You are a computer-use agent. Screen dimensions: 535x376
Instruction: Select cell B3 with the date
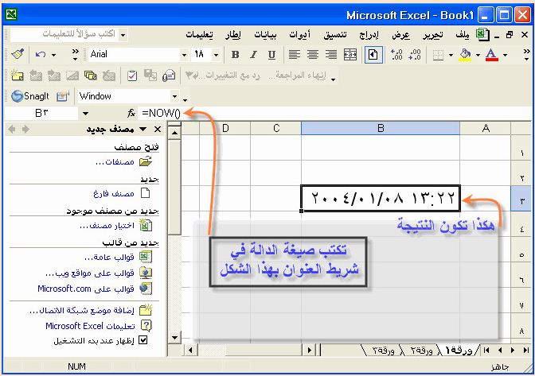381,198
